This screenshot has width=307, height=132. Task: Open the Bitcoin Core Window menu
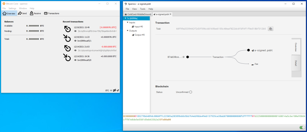coord(23,8)
